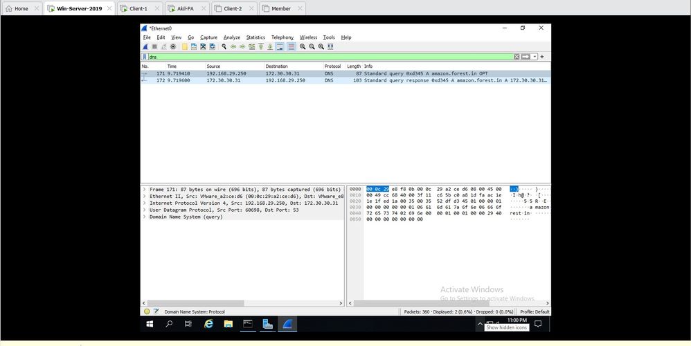
Task: Expand Frame 171 details row
Action: (x=144, y=190)
